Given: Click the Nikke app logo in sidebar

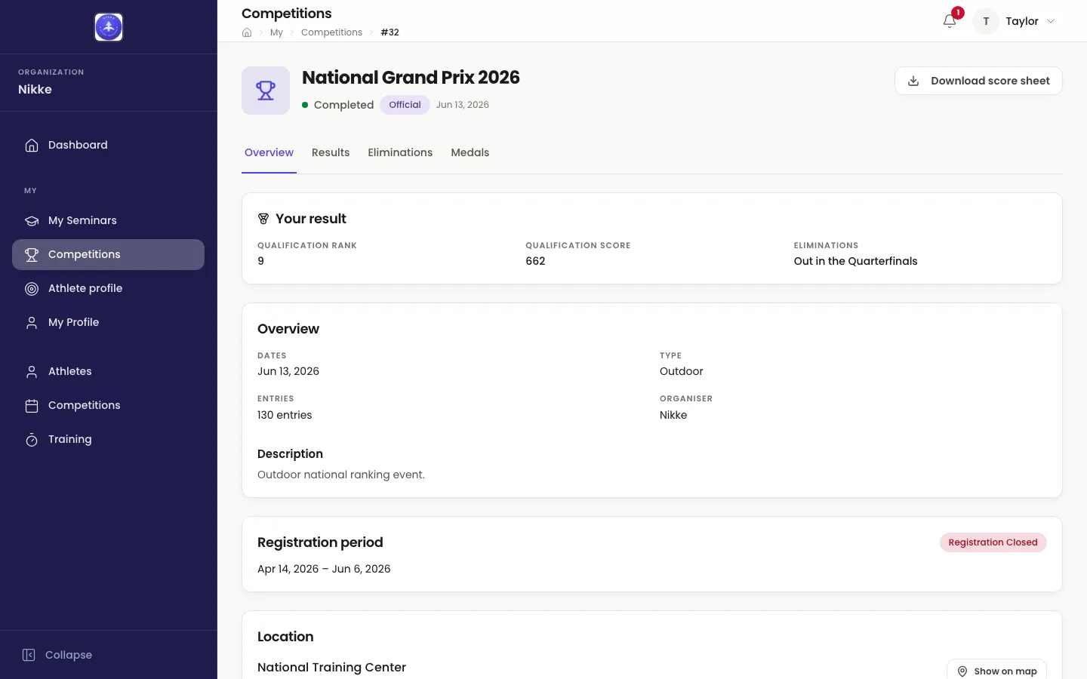Looking at the screenshot, I should tap(109, 27).
